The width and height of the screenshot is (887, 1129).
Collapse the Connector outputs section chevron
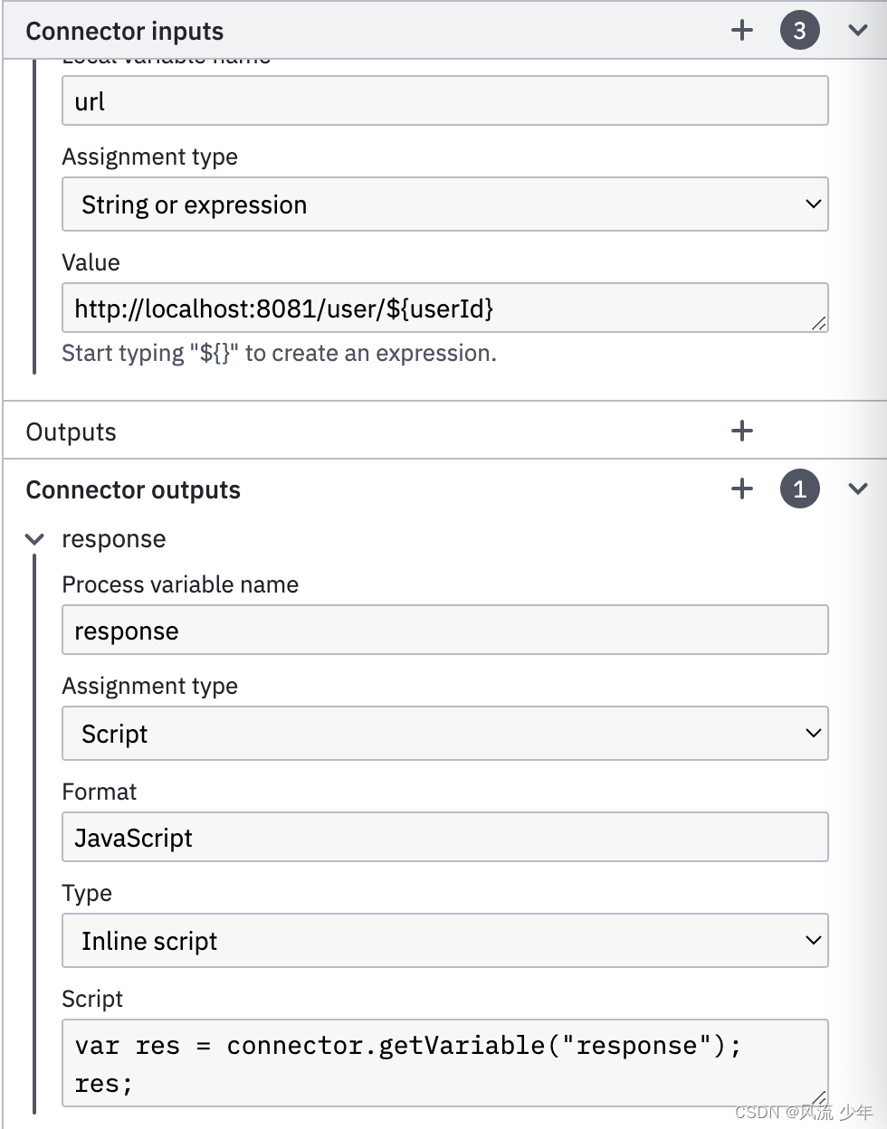[859, 489]
